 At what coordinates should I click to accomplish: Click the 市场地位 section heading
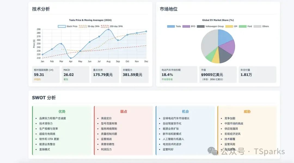[x=169, y=9]
